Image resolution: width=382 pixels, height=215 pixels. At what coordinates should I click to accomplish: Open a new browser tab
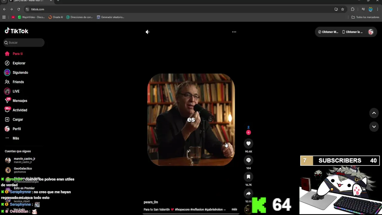[58, 1]
